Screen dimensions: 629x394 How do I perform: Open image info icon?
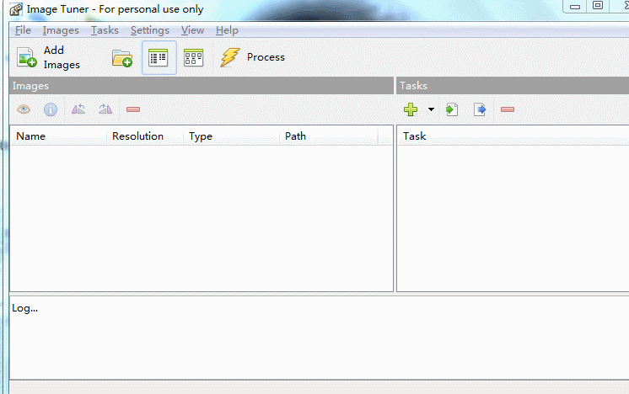(x=51, y=109)
